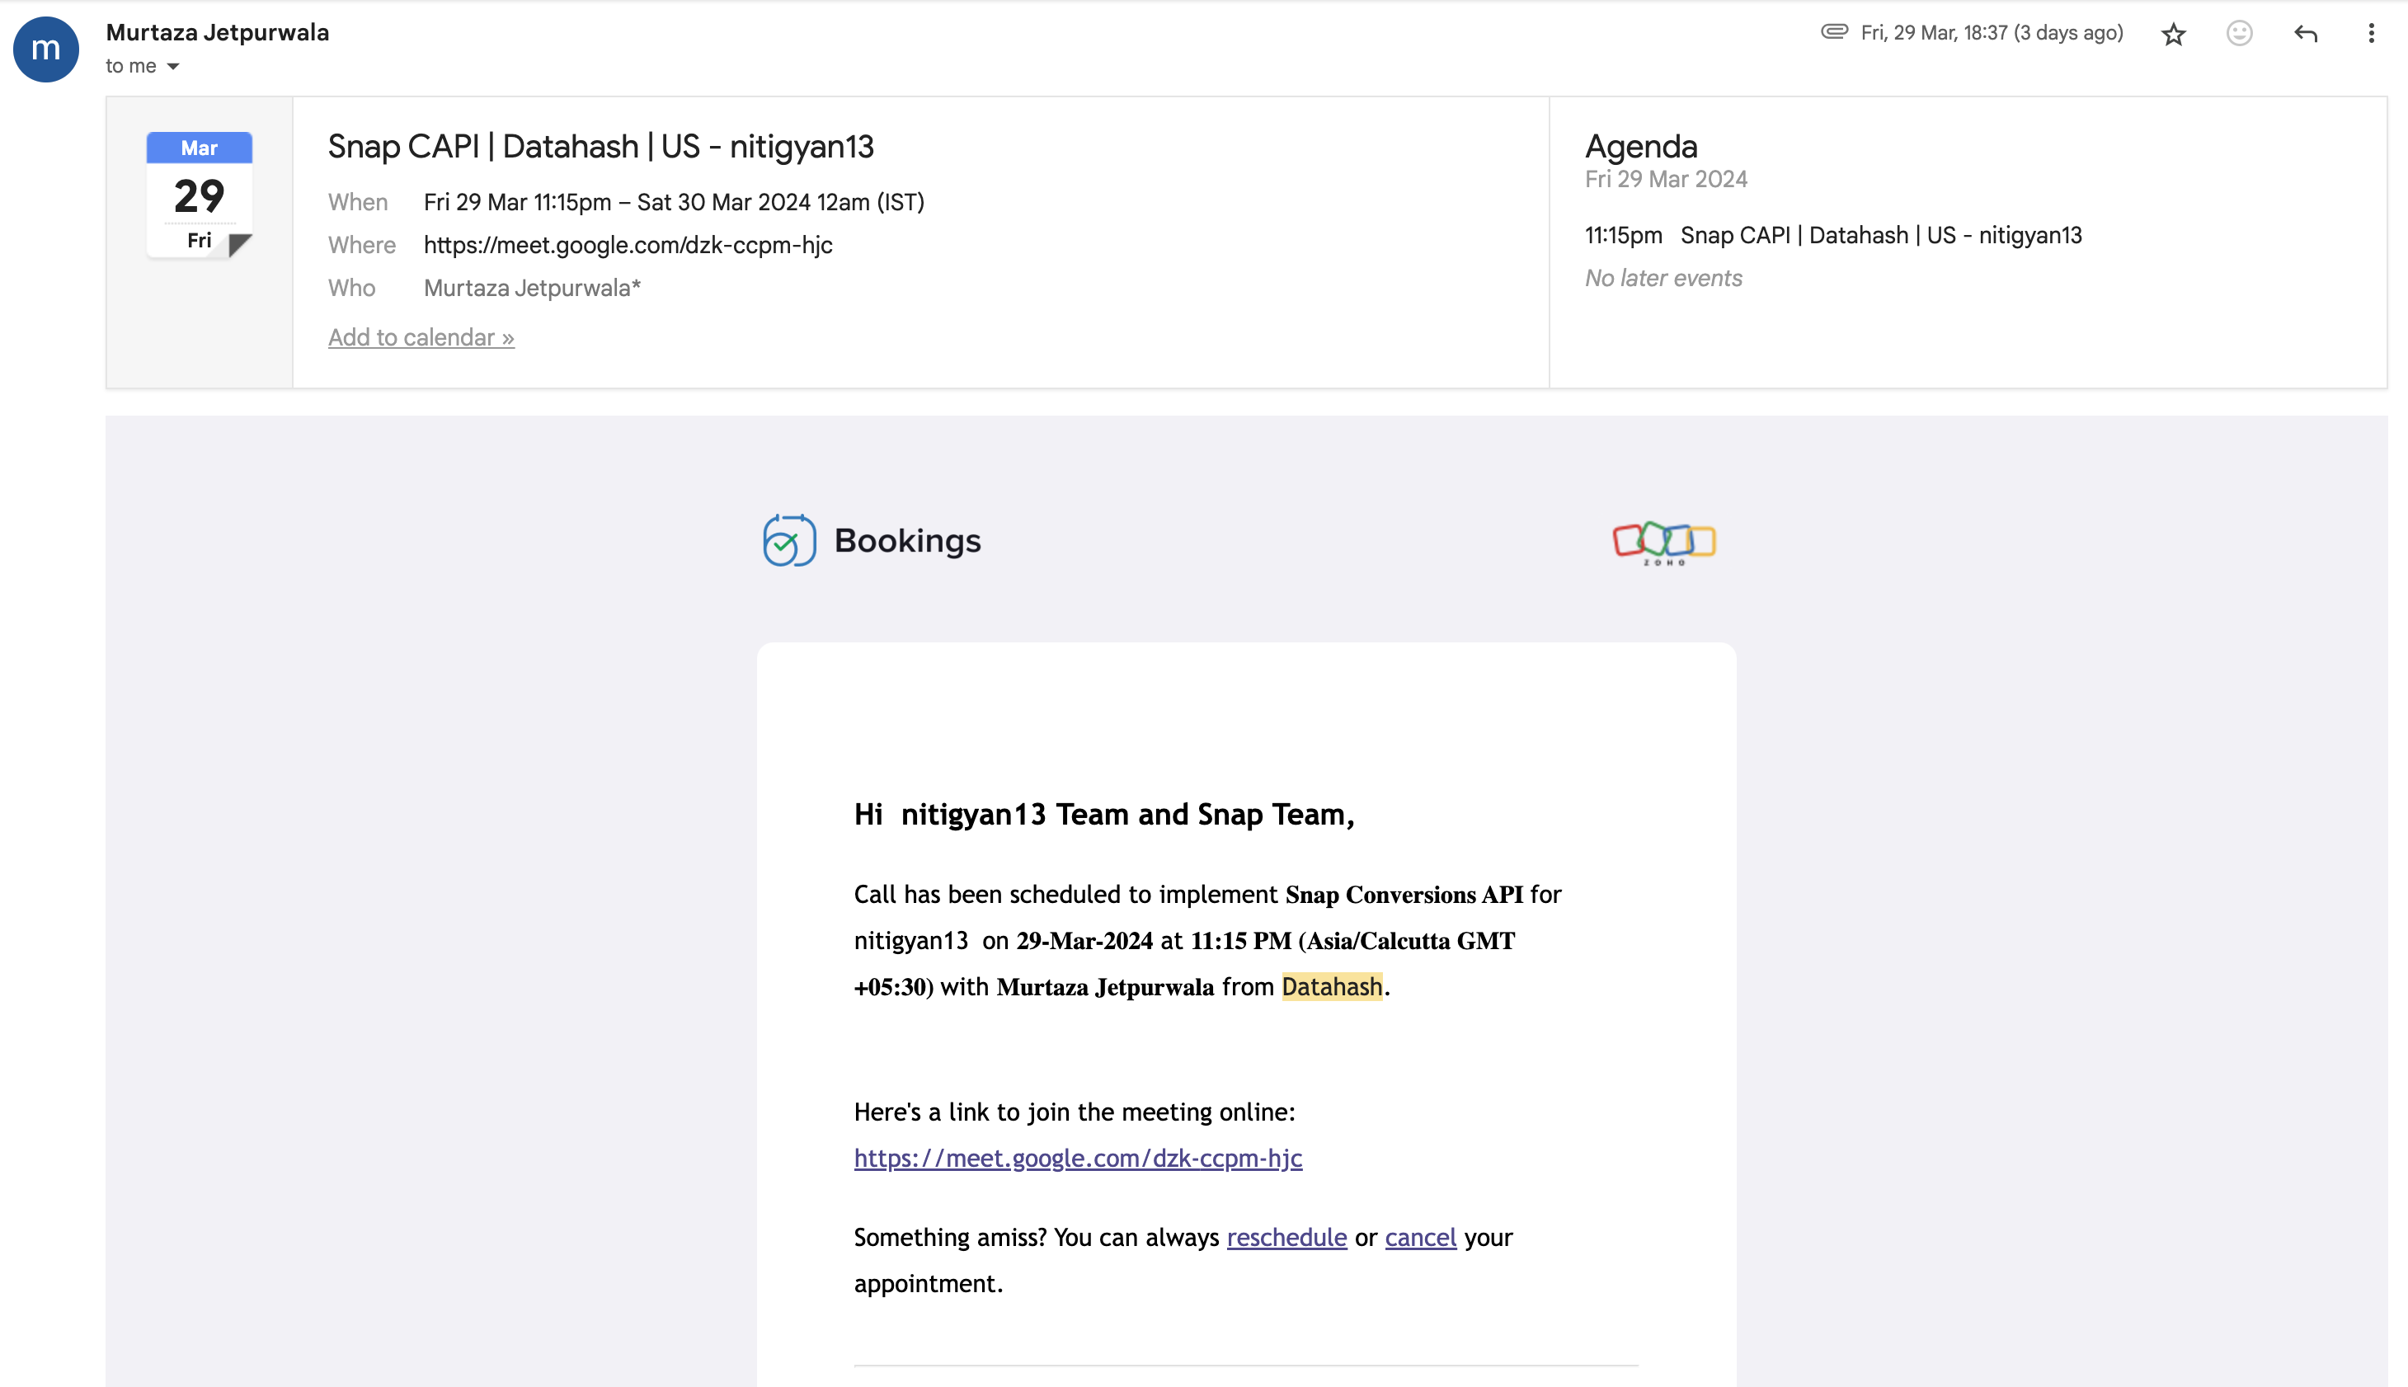Click the sender name Murtaza Jetpurwala
Image resolution: width=2408 pixels, height=1387 pixels.
[x=217, y=32]
